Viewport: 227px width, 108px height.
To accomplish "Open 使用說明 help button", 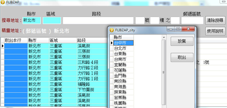I will click(215, 31).
